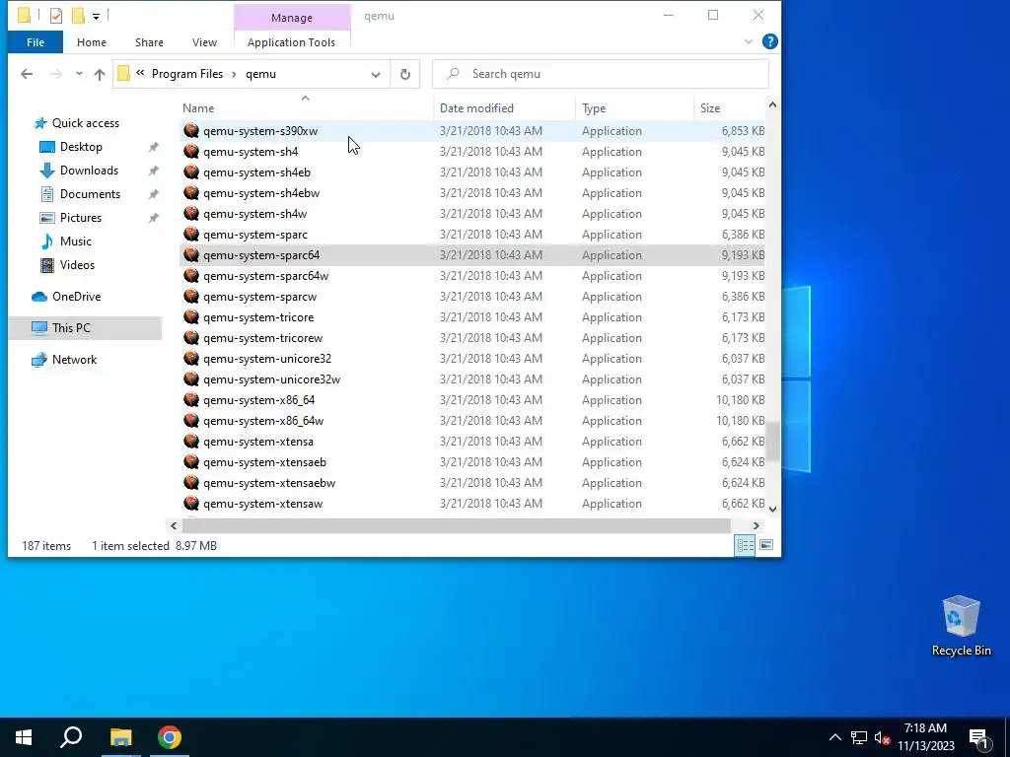1010x757 pixels.
Task: Open Downloads folder in sidebar
Action: click(89, 171)
